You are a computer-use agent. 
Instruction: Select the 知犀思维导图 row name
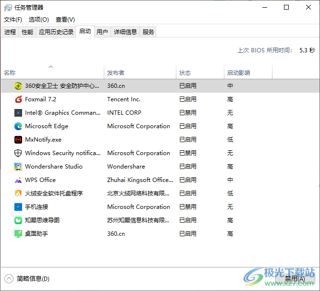(42, 220)
